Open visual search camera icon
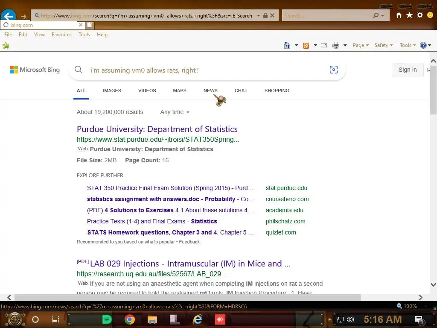This screenshot has width=437, height=328. [x=334, y=70]
